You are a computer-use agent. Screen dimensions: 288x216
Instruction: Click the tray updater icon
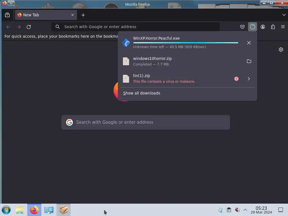click(x=220, y=210)
